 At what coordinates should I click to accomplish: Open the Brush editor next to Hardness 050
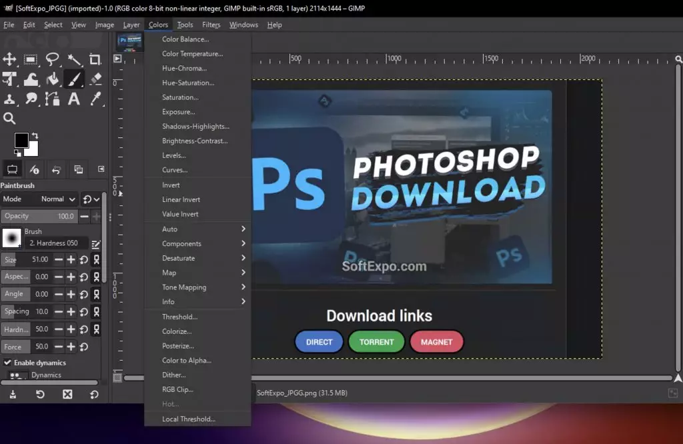(x=95, y=244)
